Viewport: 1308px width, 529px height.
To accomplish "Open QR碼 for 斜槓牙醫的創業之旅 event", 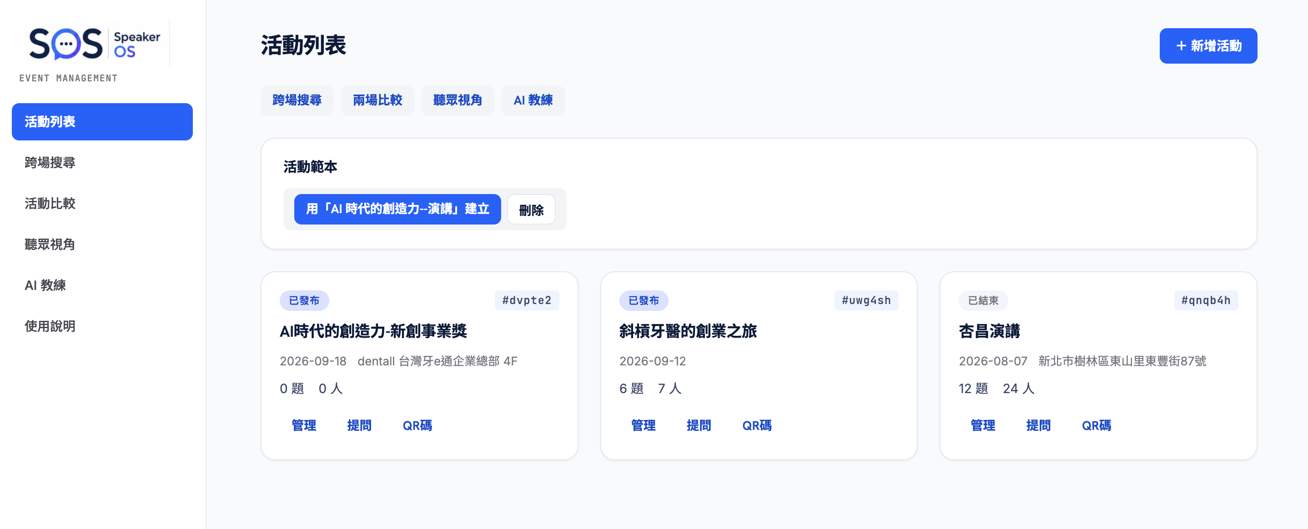I will point(757,425).
